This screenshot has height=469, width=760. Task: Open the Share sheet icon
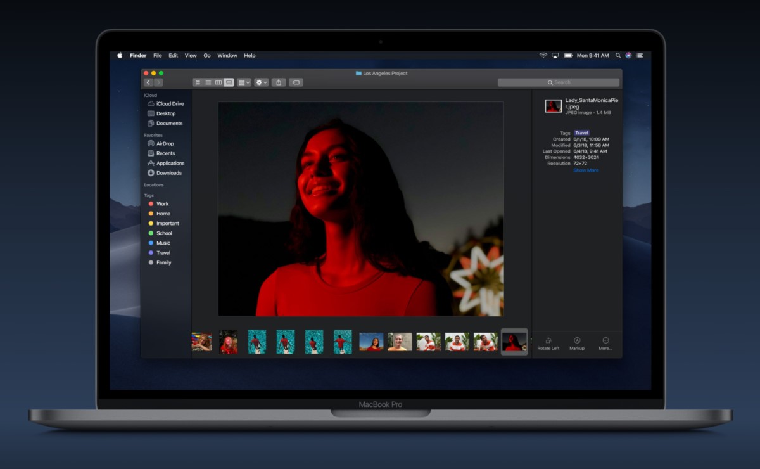278,82
